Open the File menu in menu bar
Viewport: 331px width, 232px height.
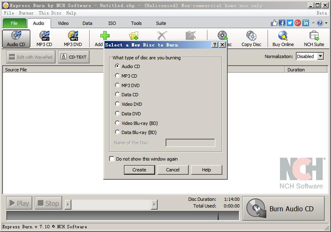9,13
